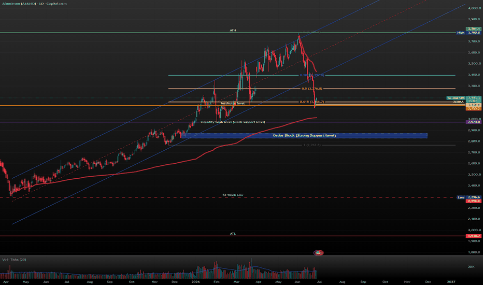
Task: Click the 2027 label on time axis
Action: tap(451, 281)
